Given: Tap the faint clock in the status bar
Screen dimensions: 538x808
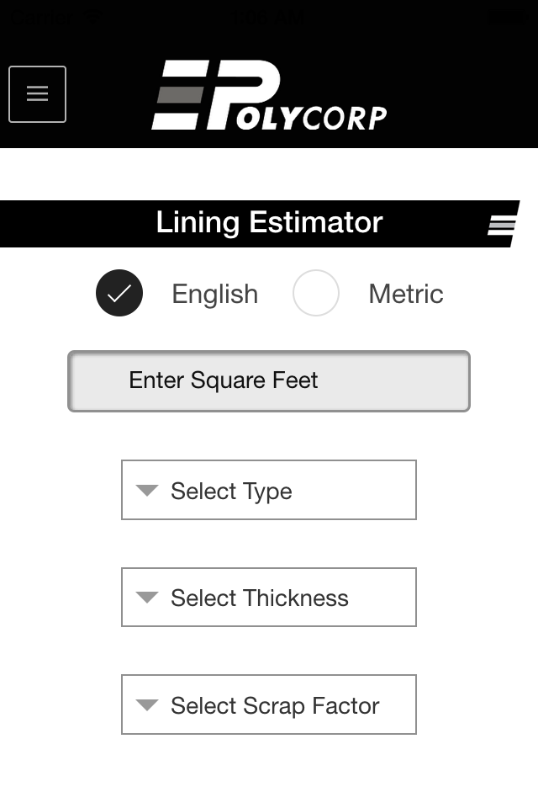Looking at the screenshot, I should click(x=269, y=18).
